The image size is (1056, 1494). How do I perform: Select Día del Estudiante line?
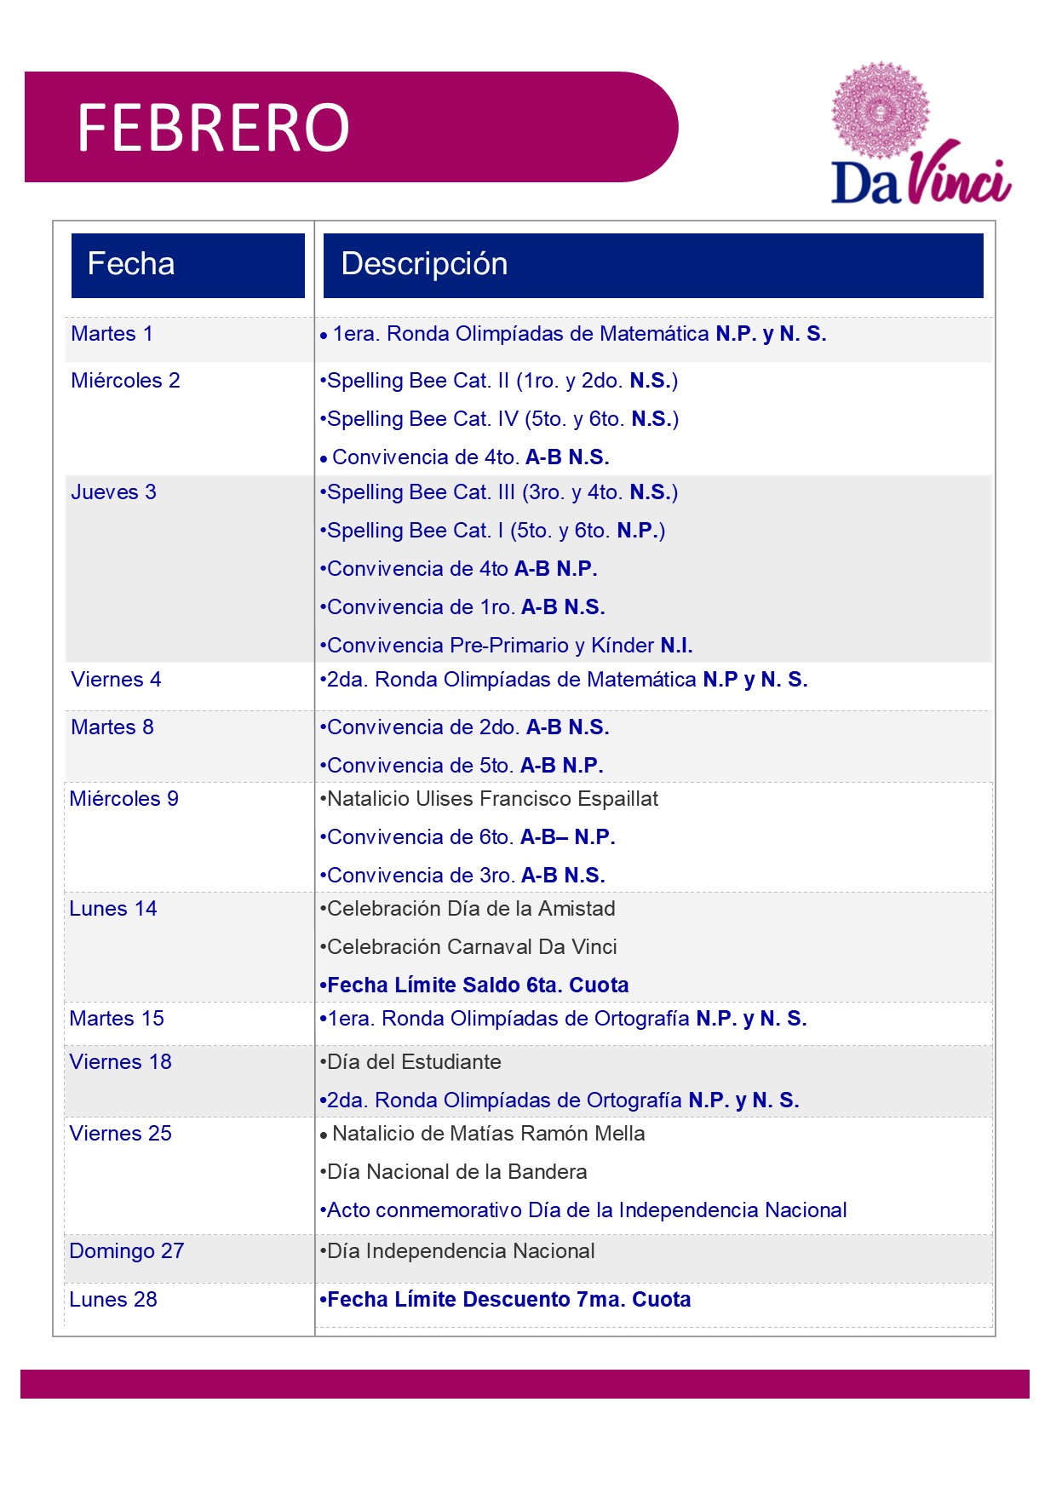click(x=410, y=1062)
